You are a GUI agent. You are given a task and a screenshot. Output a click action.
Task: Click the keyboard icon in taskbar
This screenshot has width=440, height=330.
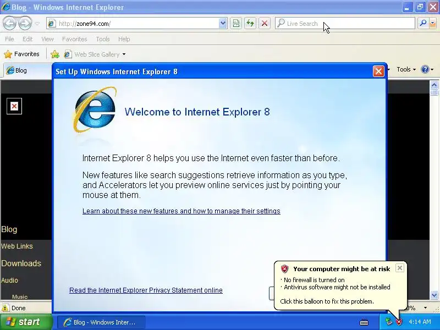click(364, 322)
